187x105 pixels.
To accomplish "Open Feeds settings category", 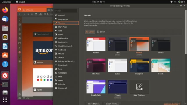I will tap(66, 80).
